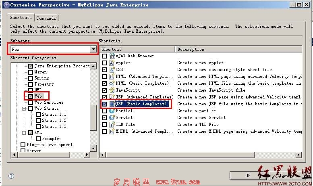The height and width of the screenshot is (186, 313).
Task: Sort by the Shortcut column header
Action: 137,49
